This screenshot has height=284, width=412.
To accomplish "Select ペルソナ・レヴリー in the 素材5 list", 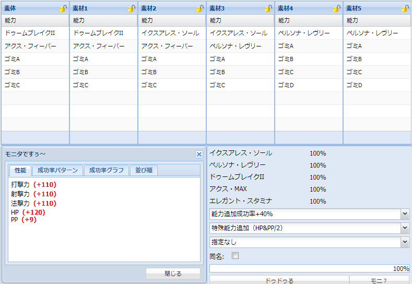I will [378, 33].
